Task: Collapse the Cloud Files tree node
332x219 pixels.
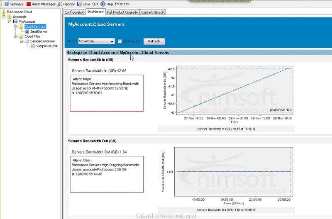Action: tap(15, 36)
